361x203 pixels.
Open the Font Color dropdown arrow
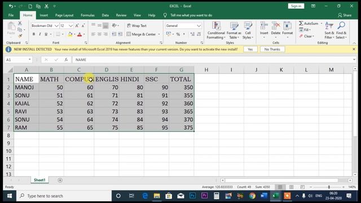(84, 34)
